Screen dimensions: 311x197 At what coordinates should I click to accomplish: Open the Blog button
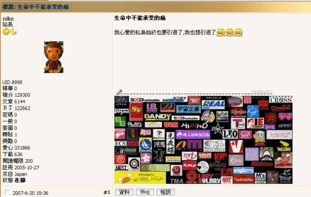(x=145, y=192)
